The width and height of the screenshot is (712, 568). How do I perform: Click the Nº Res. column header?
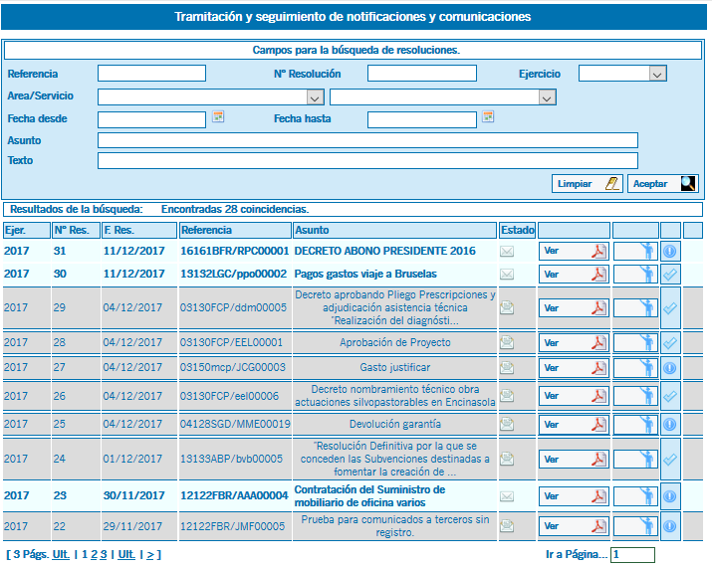click(76, 231)
